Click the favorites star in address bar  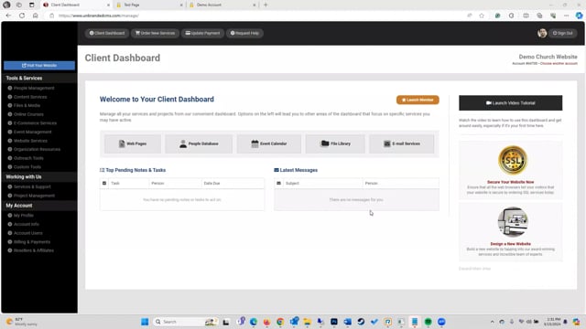coord(482,16)
